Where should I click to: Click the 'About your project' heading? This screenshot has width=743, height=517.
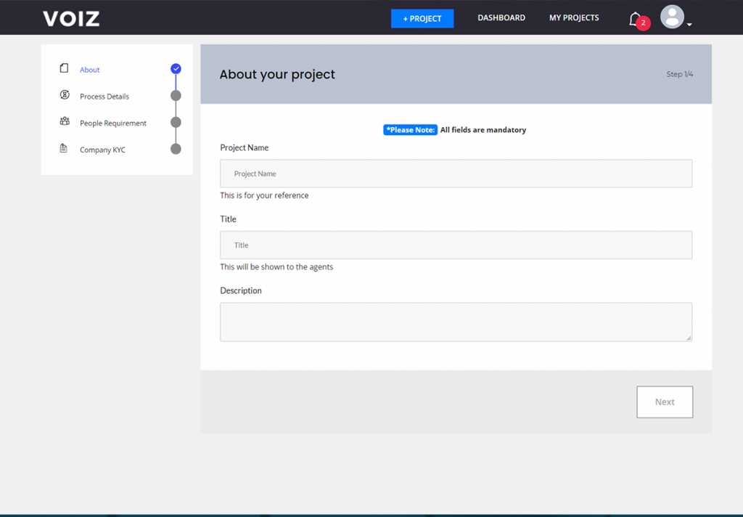pos(277,75)
